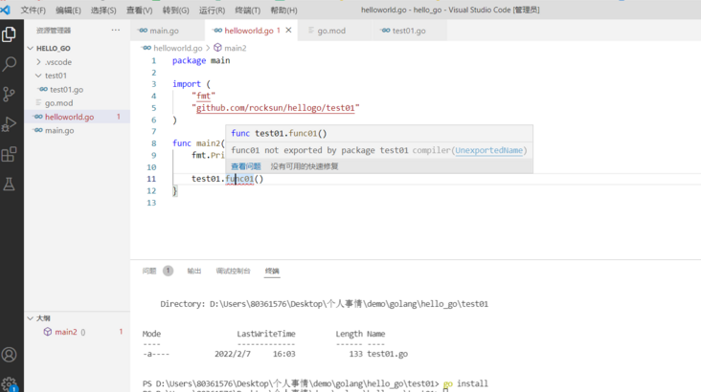701x392 pixels.
Task: Click 查看问题 in the hover popup
Action: click(245, 166)
